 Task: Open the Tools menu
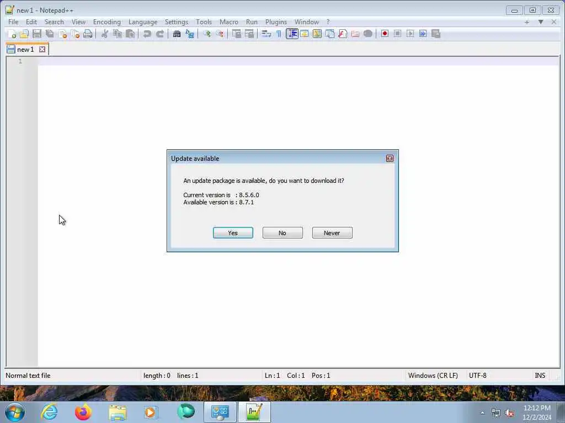tap(204, 22)
